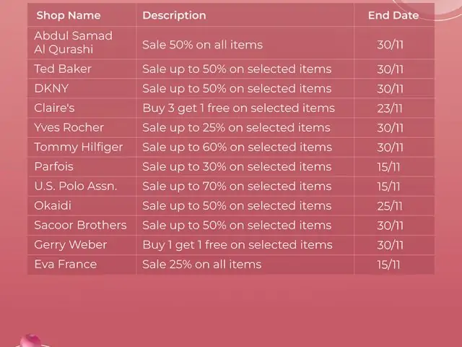Select the Gerry Weber shop name
The image size is (462, 347).
[71, 245]
